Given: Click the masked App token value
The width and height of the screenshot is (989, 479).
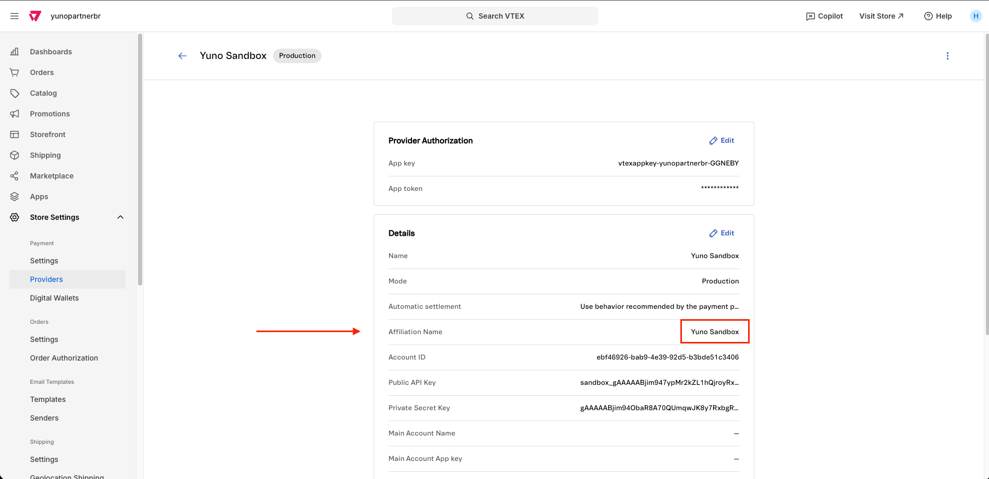Looking at the screenshot, I should click(720, 188).
